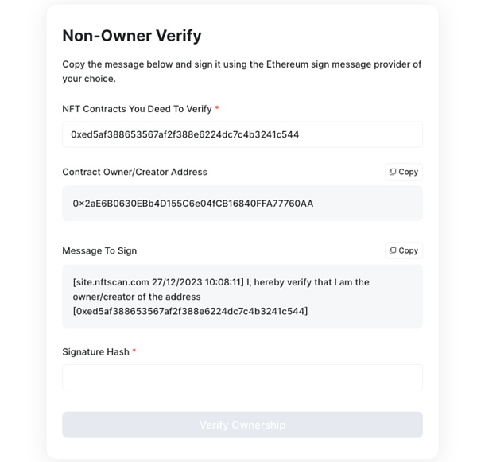Click the Message To Sign label

[99, 250]
